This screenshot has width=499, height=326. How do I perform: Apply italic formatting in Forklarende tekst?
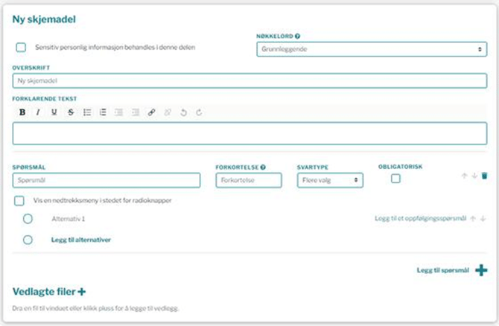37,112
